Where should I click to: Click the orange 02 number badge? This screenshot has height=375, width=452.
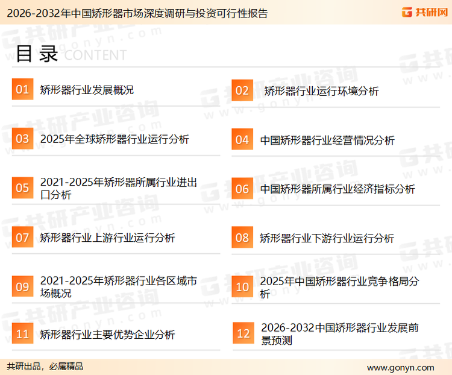coord(242,90)
